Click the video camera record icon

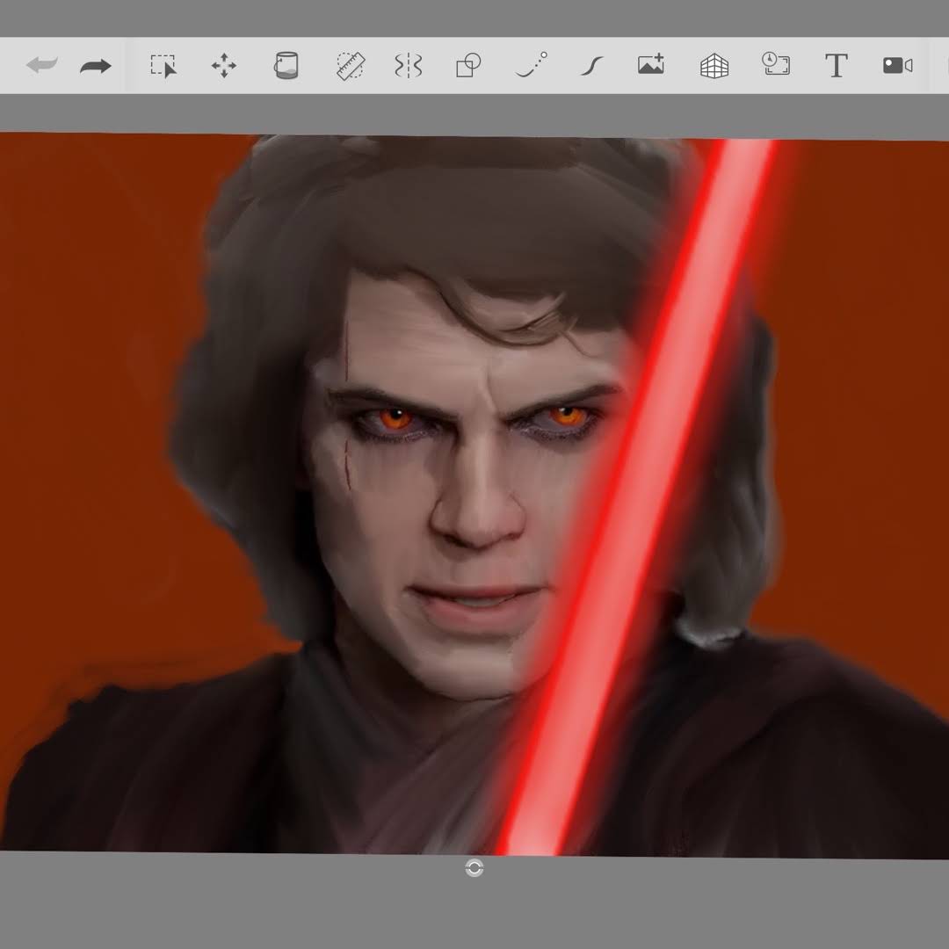897,65
